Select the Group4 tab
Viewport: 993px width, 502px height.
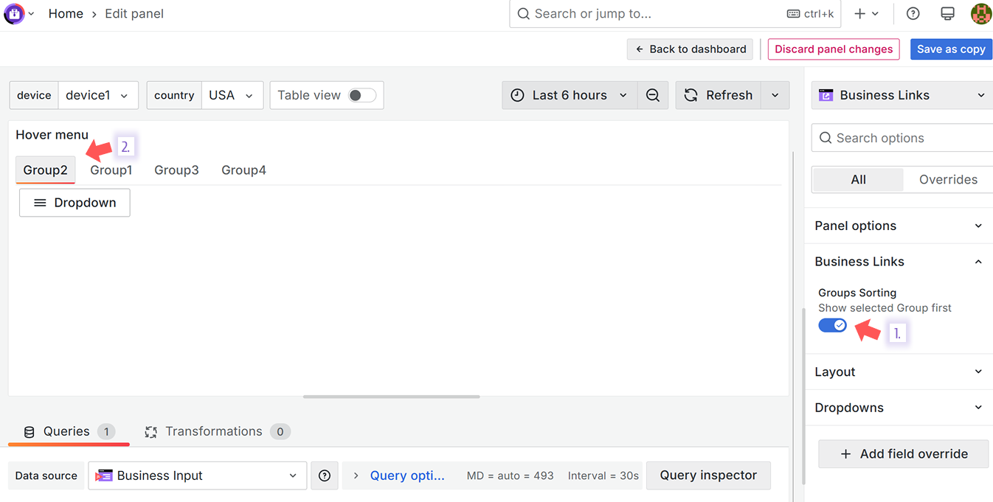[x=243, y=170]
